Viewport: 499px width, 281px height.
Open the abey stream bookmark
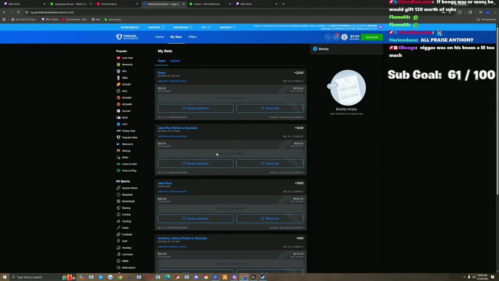click(112, 20)
